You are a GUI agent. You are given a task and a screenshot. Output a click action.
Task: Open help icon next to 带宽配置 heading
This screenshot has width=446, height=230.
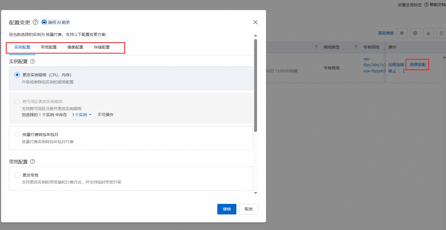tap(33, 161)
